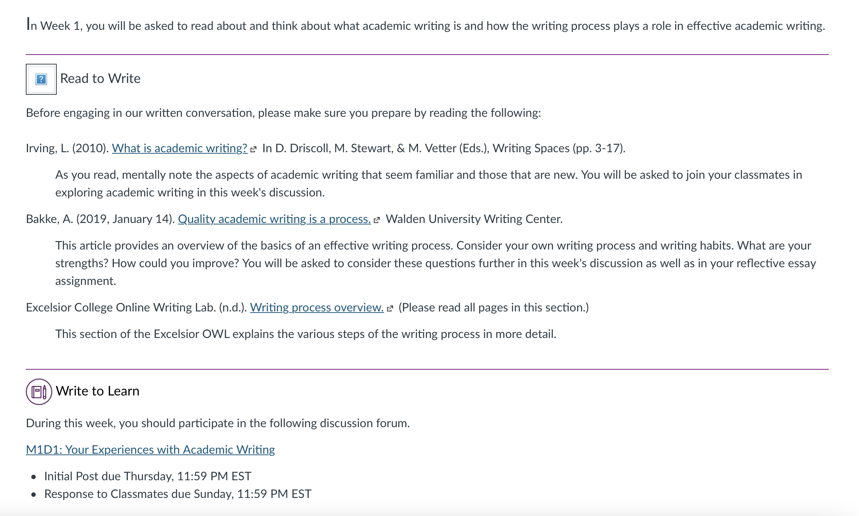Click 'Excelsior College Online Writing Lab. (n.d.).' text
Viewport: 859px width, 516px height.
[x=136, y=307]
